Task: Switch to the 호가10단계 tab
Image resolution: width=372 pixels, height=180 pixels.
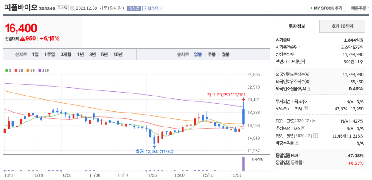Action: 342,26
